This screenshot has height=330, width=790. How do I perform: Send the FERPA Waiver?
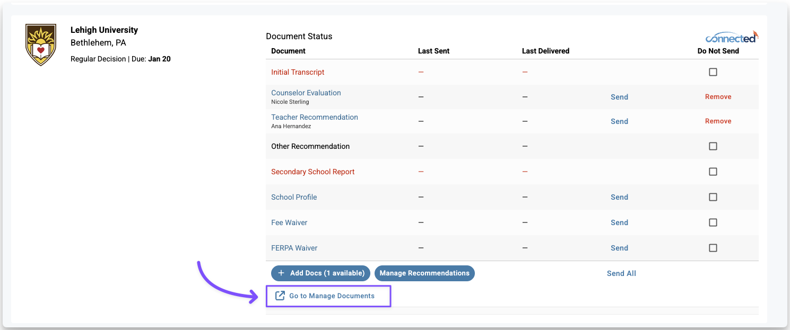click(x=619, y=248)
